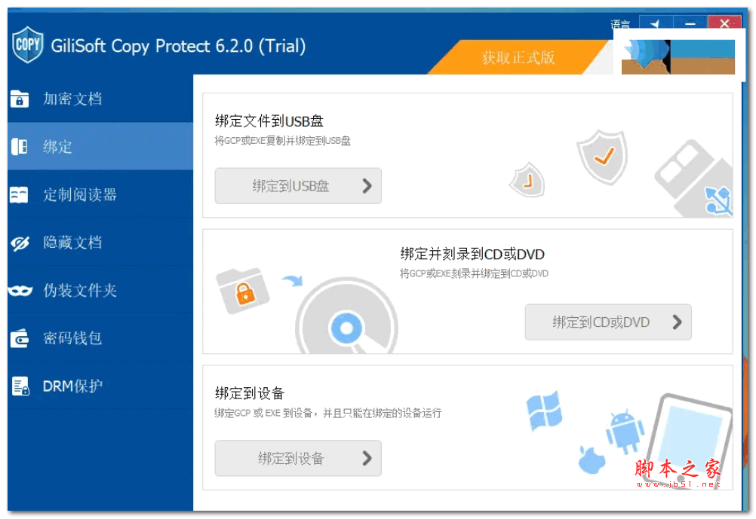756x519 pixels.
Task: Expand the chevron on 绑定到CD或DVD
Action: coord(677,322)
